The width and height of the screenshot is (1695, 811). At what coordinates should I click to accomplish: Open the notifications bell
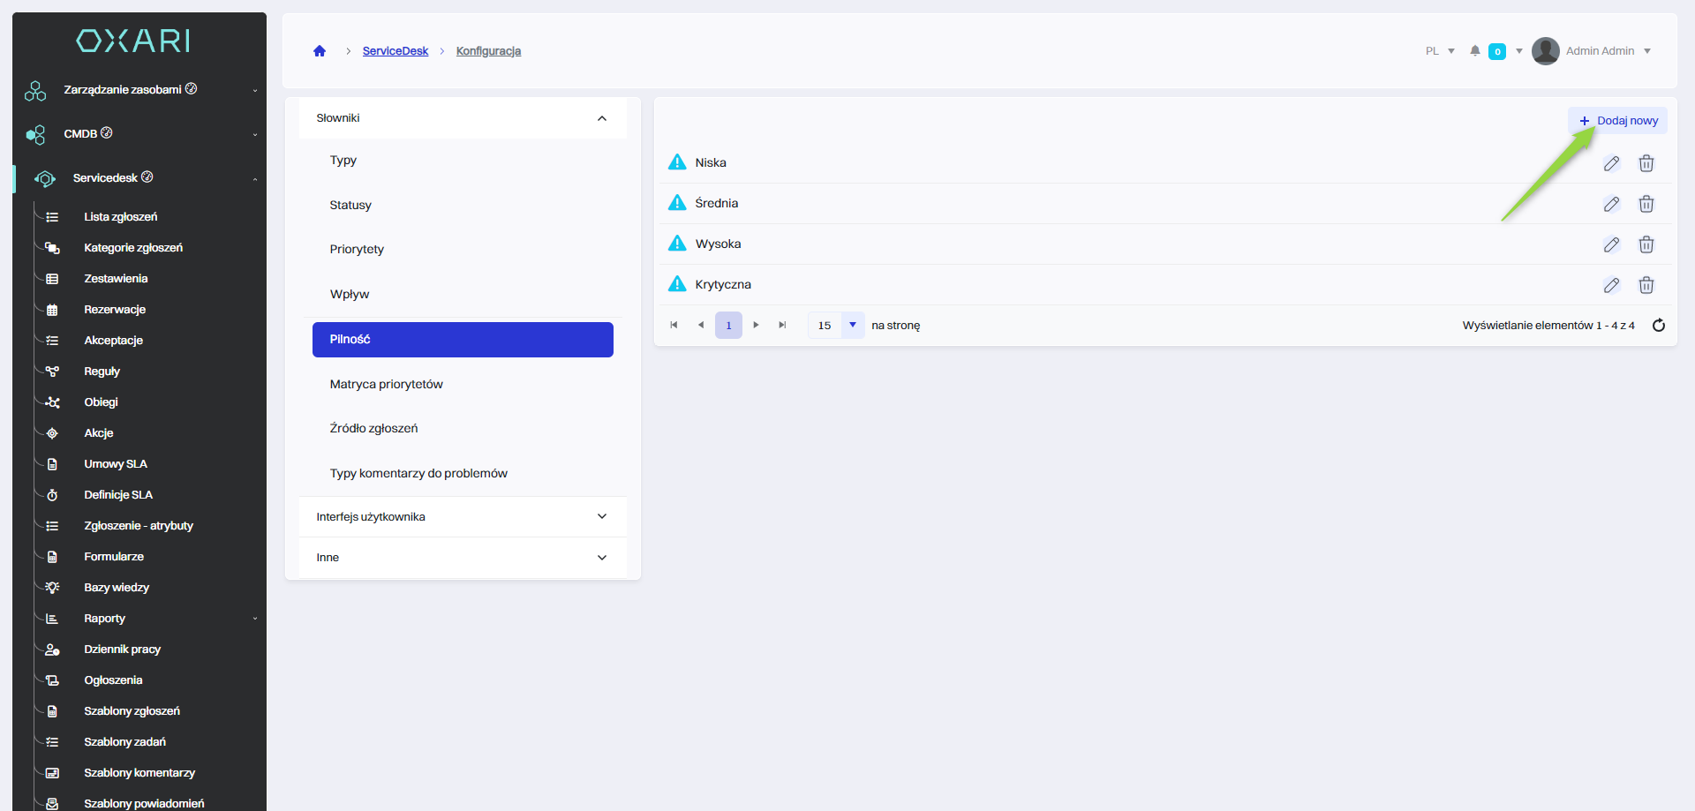[x=1474, y=51]
